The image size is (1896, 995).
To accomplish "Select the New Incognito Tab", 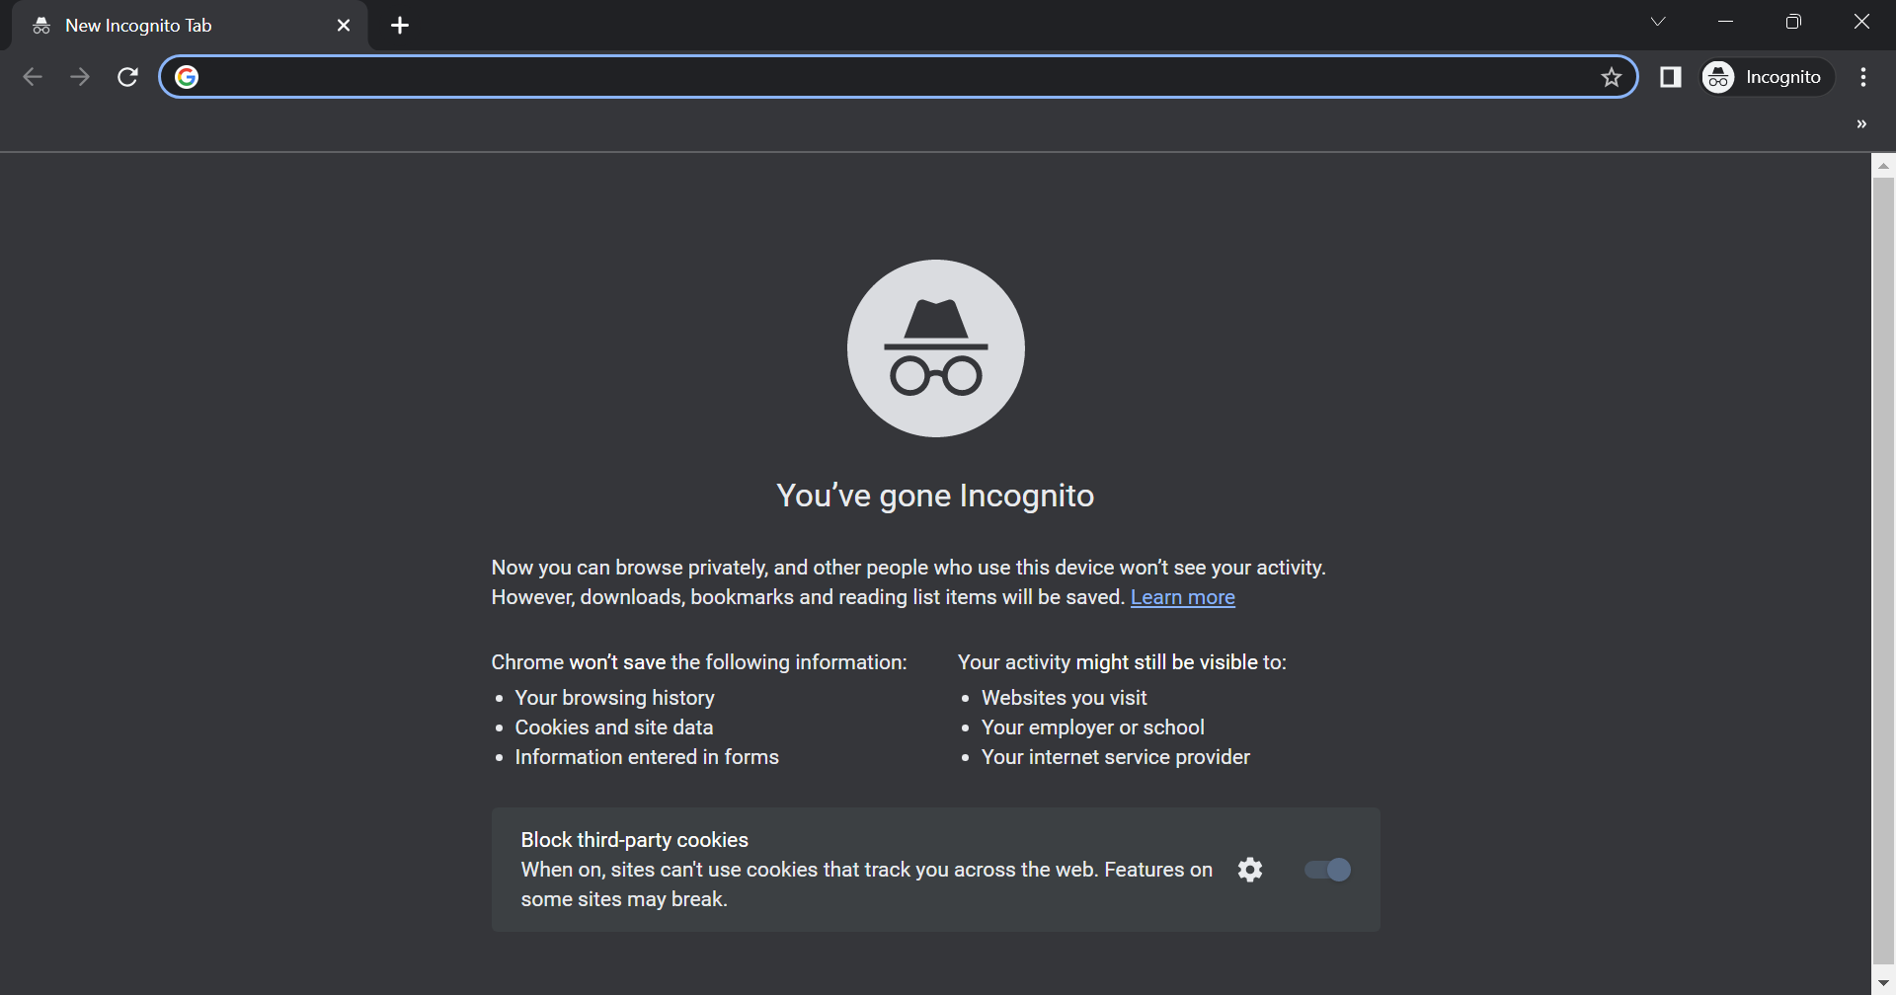I will pos(190,26).
